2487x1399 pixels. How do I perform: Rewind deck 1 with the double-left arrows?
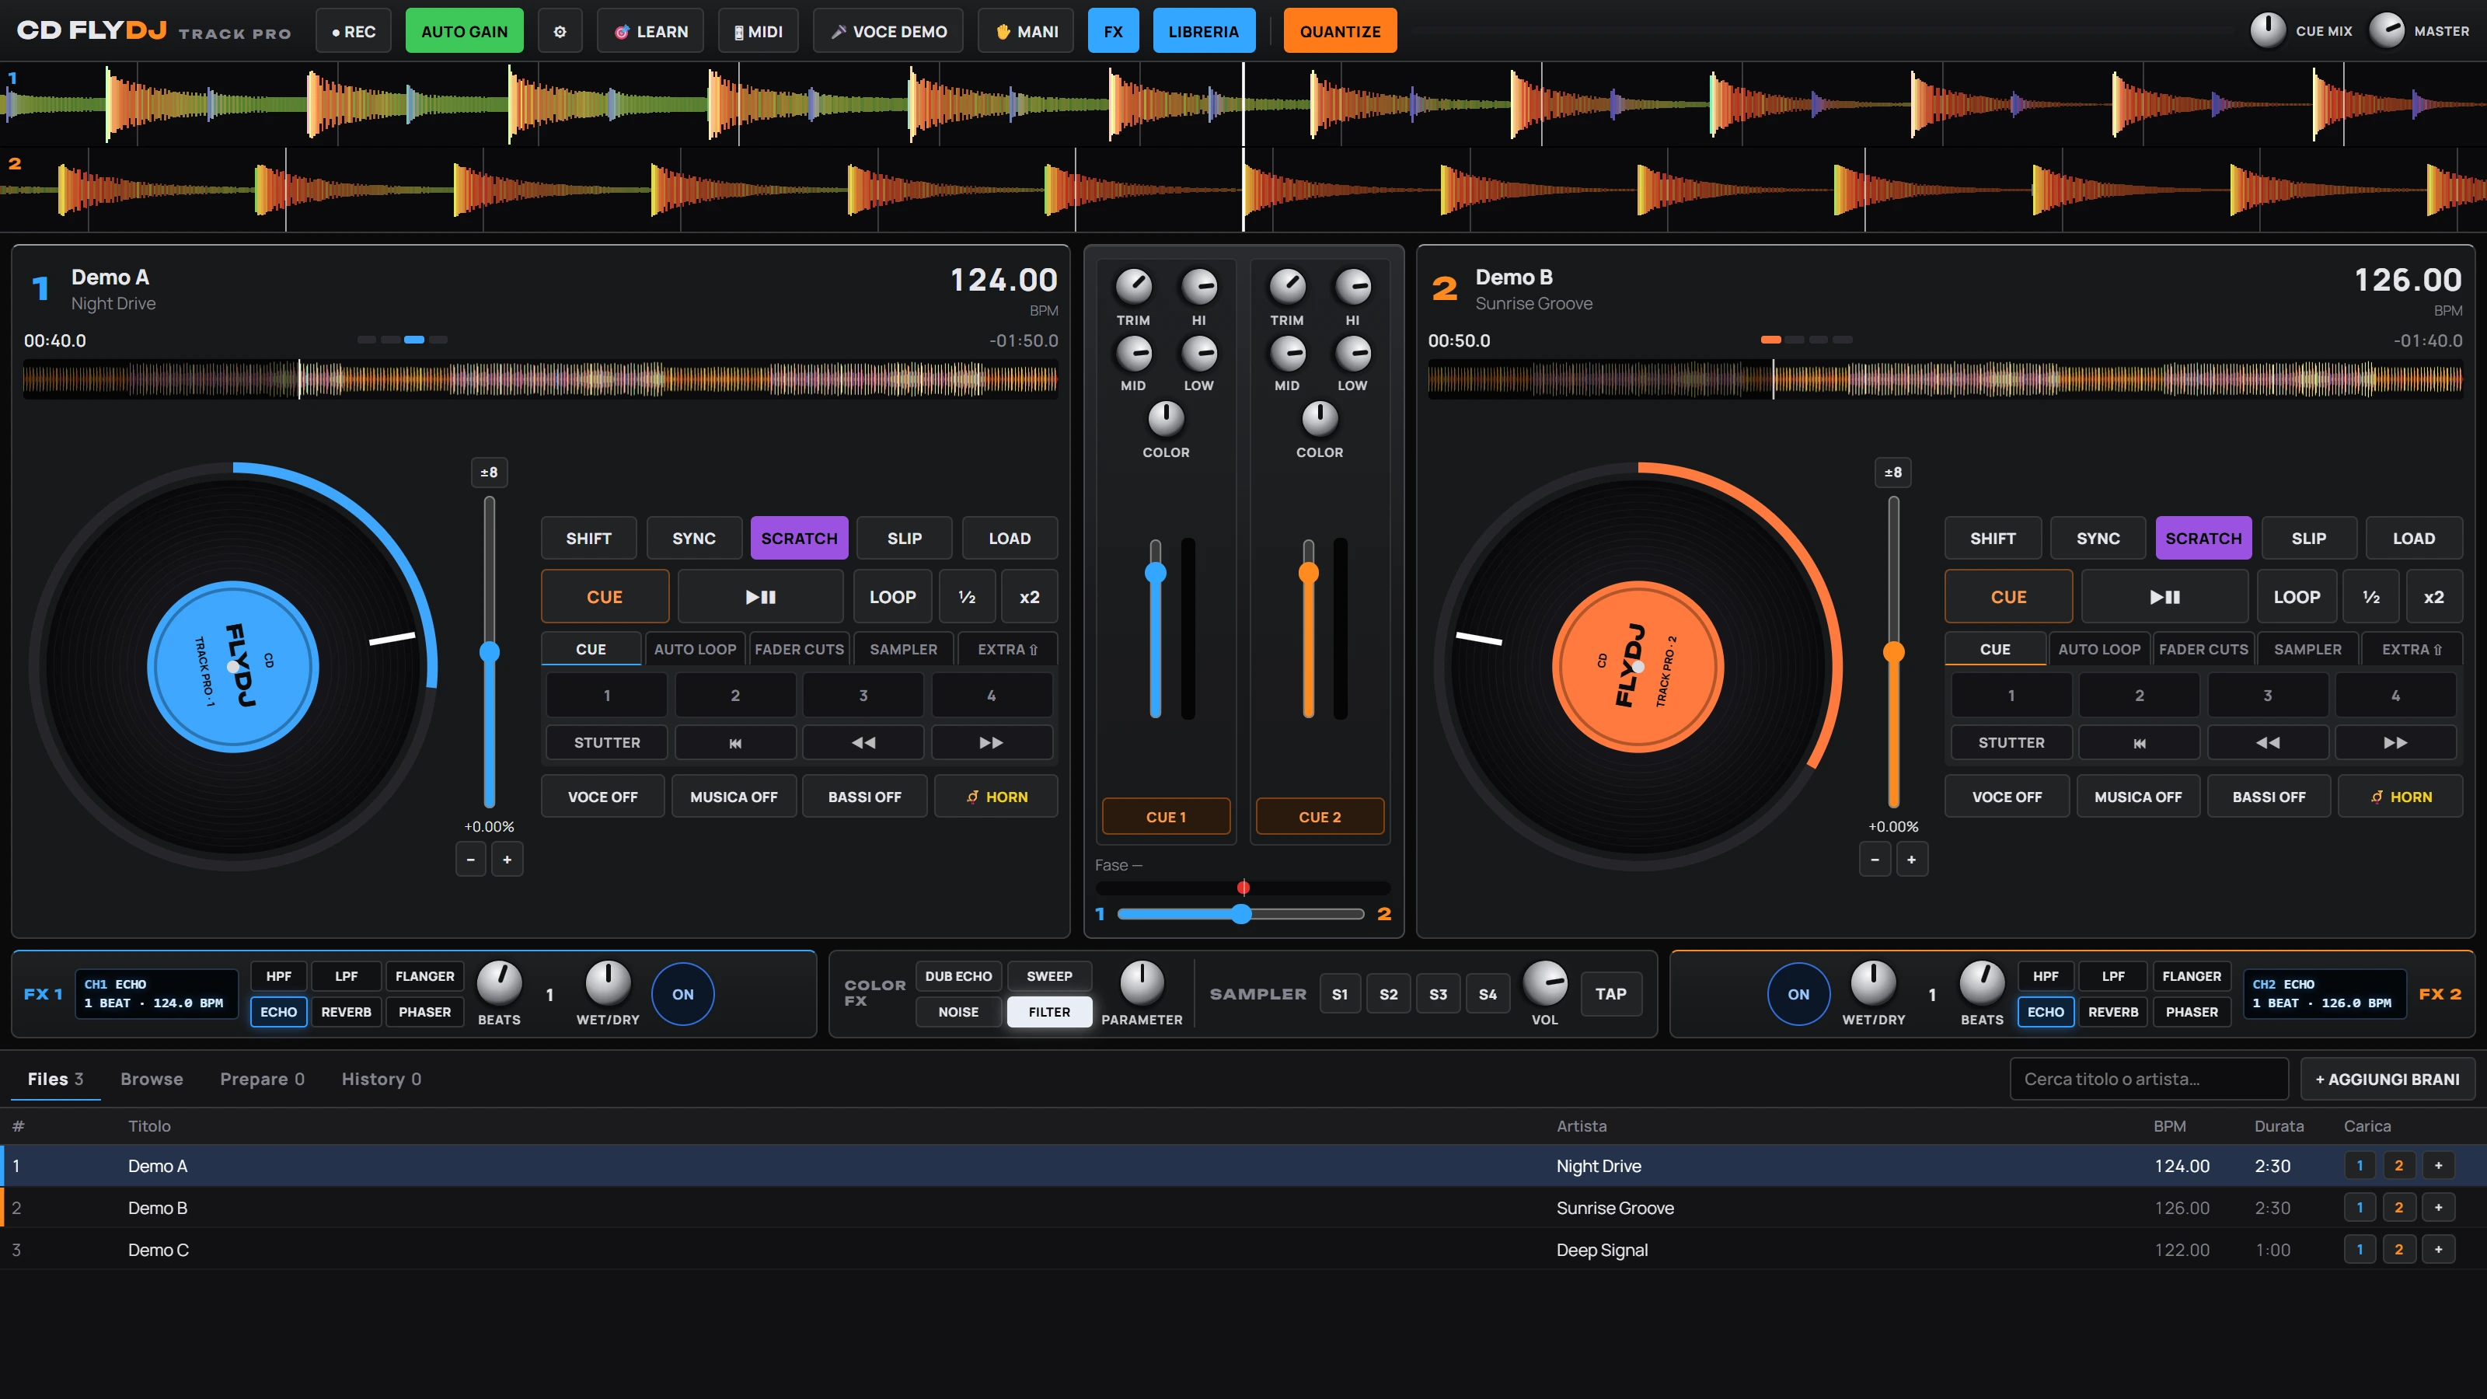(x=863, y=742)
